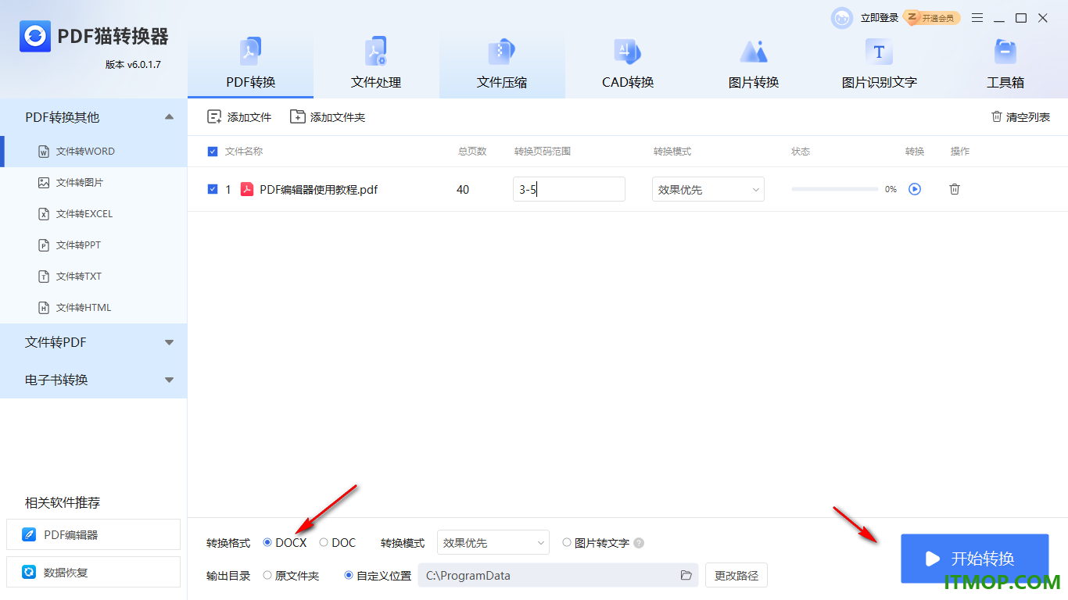Uncheck the PDF编辑器使用教程.pdf row checkbox
Image resolution: width=1068 pixels, height=600 pixels.
[x=213, y=189]
